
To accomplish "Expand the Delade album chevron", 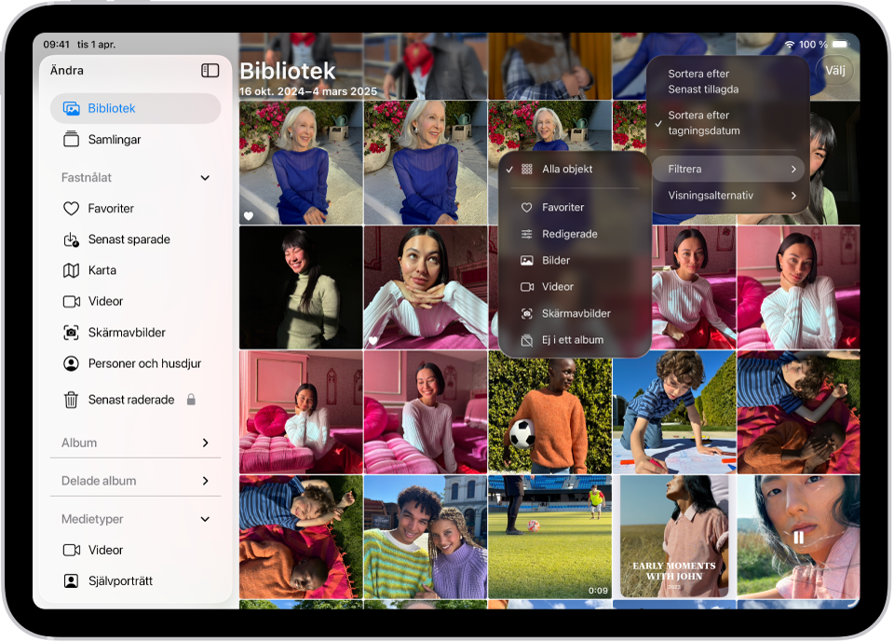I will 205,481.
